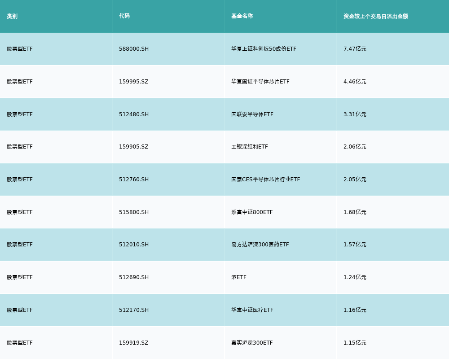
Task: Click fund name 酒ETF
Action: point(239,277)
